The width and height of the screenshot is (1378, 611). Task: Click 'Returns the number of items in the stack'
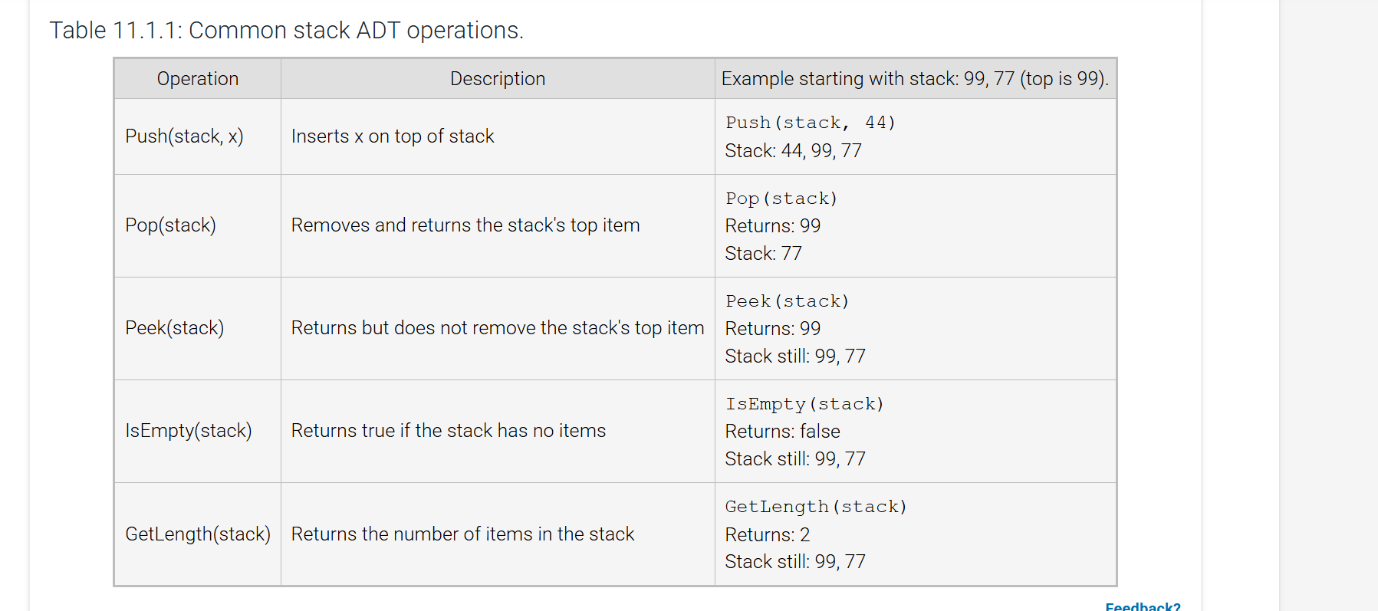[x=462, y=534]
